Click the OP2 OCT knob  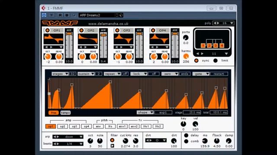tap(82, 56)
